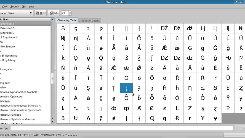Select the 'B Ideograms' block entry
Image resolution: width=245 pixels, height=138 pixels.
tap(25, 55)
